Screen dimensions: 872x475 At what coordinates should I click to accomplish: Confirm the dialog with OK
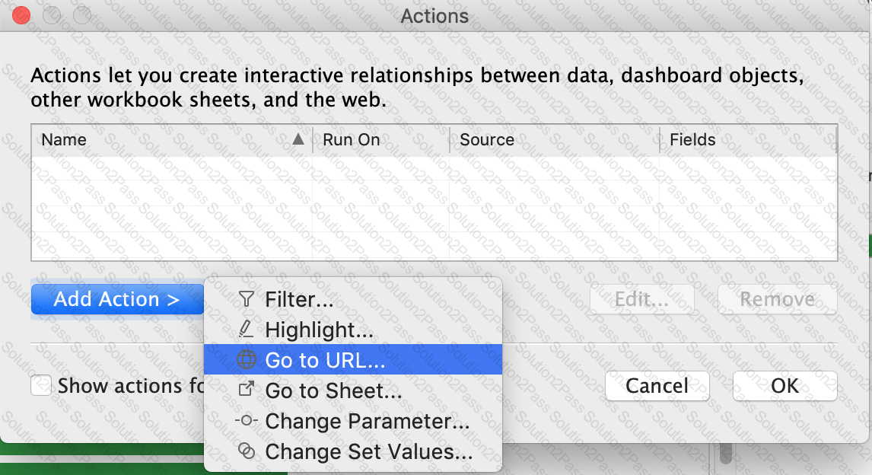[x=784, y=386]
